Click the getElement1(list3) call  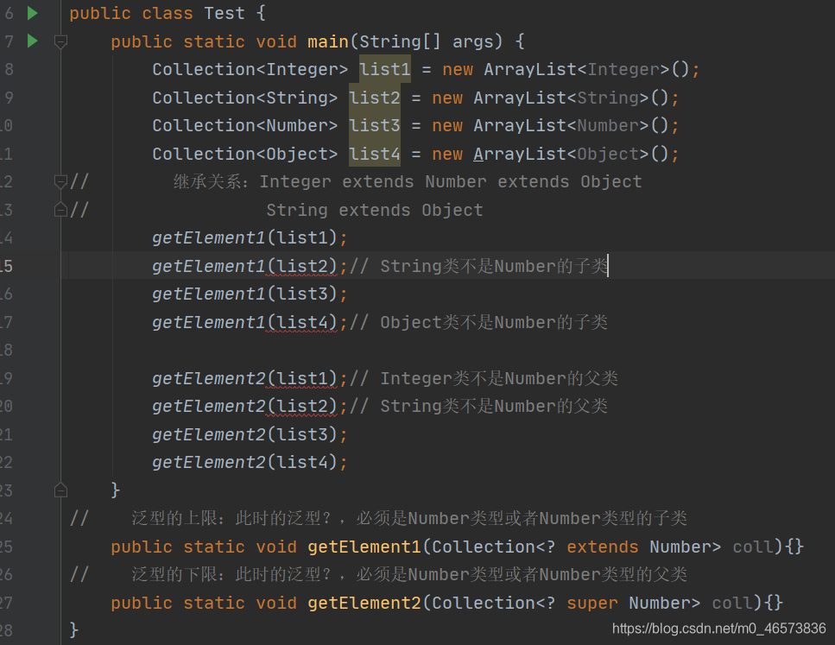point(250,294)
